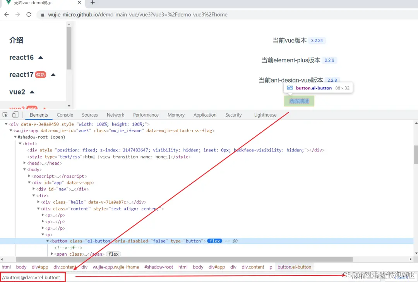Switch to the Memory tab
Viewport: 418px width, 282px height.
pyautogui.click(x=176, y=115)
